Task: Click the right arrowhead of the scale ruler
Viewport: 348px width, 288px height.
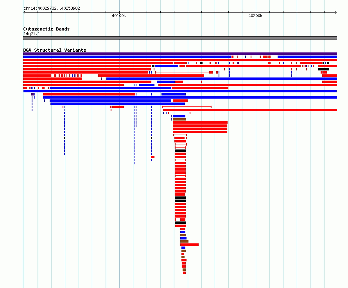Action: pos(336,13)
